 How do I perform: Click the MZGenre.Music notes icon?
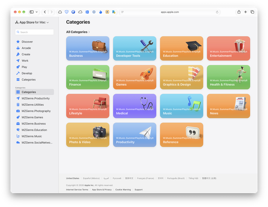(18, 136)
